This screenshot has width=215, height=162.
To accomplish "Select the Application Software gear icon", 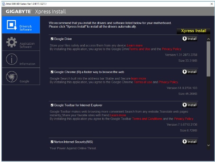I will click(12, 42).
